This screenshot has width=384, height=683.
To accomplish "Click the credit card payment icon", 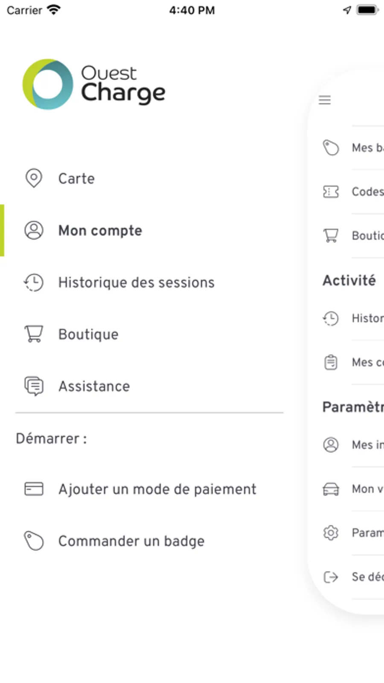I will 34,489.
